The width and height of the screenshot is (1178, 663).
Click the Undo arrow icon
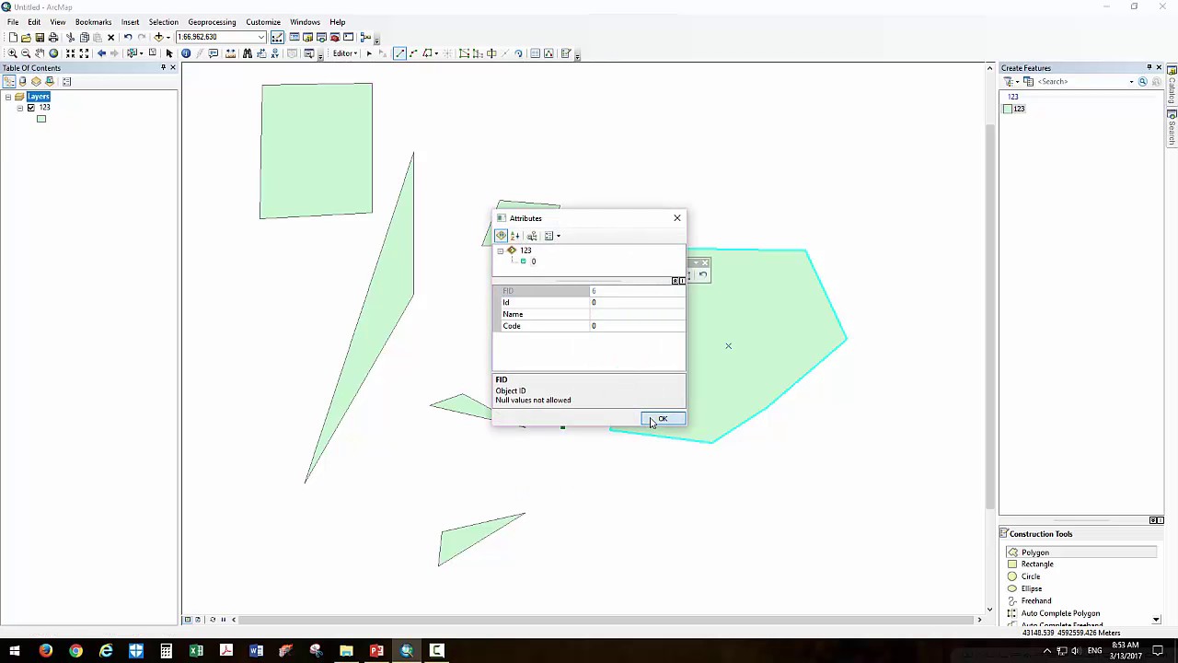(x=128, y=37)
